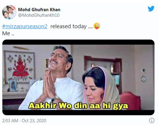
Task: Click the man's wristwatch in the image
Action: [x=55, y=99]
